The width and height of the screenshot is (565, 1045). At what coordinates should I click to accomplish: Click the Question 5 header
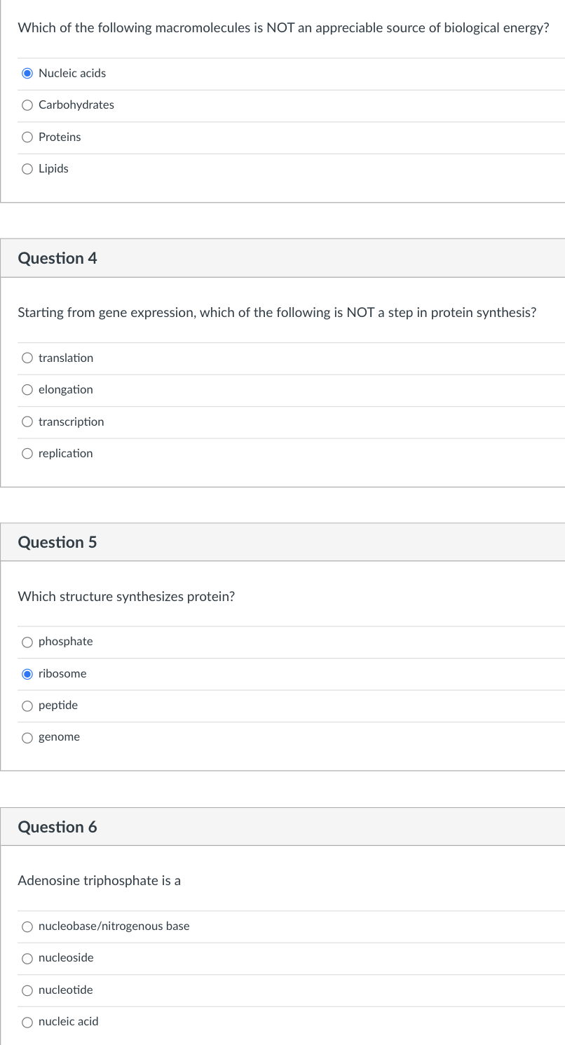57,542
